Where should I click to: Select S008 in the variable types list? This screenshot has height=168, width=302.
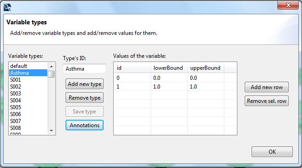point(28,128)
